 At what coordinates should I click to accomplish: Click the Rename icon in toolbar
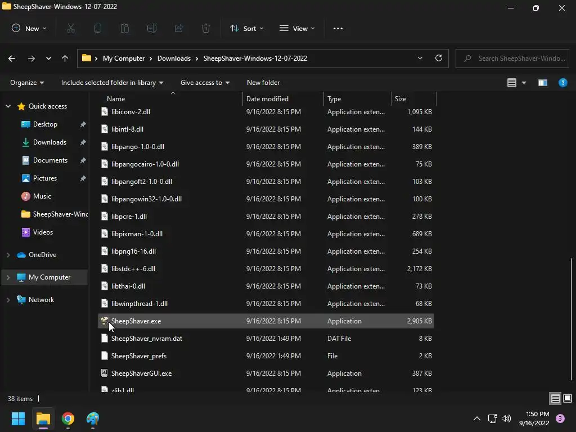click(152, 28)
